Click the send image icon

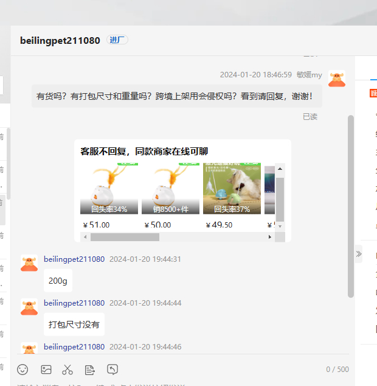point(46,369)
